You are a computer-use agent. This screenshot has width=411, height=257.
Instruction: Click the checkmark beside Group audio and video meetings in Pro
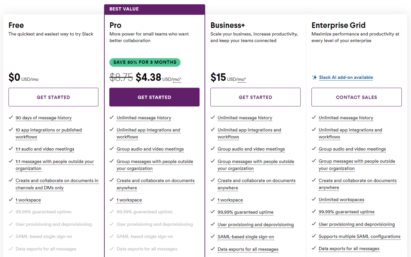coord(111,149)
